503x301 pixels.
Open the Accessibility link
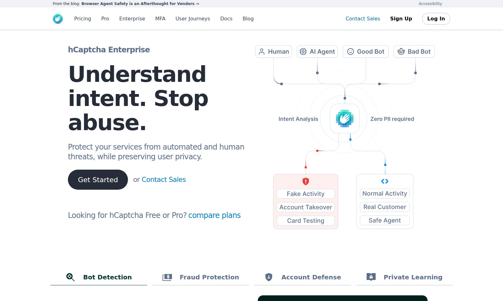430,4
